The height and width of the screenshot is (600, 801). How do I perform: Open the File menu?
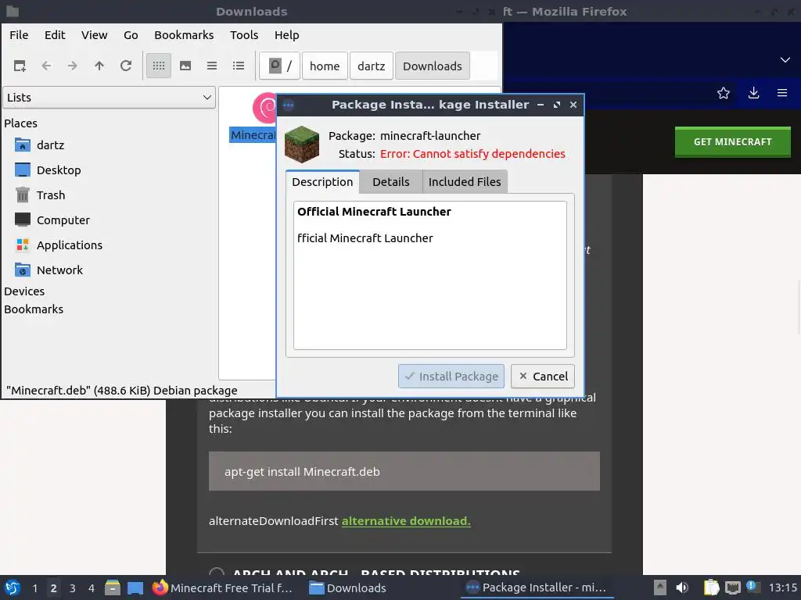19,35
